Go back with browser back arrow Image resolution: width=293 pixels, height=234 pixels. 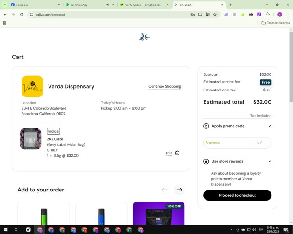pos(5,14)
